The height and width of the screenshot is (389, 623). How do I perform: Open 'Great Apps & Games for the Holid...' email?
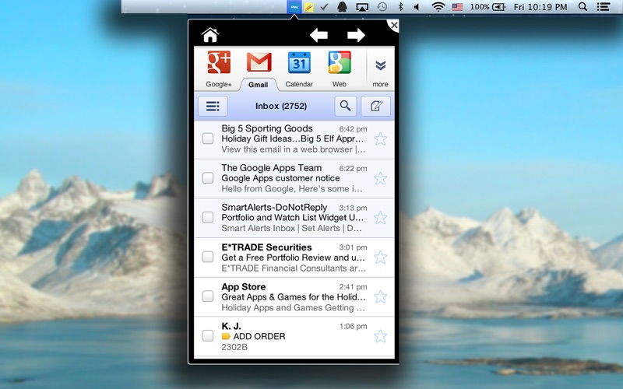(x=294, y=297)
